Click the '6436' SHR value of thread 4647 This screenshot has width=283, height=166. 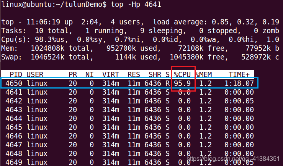(x=153, y=145)
